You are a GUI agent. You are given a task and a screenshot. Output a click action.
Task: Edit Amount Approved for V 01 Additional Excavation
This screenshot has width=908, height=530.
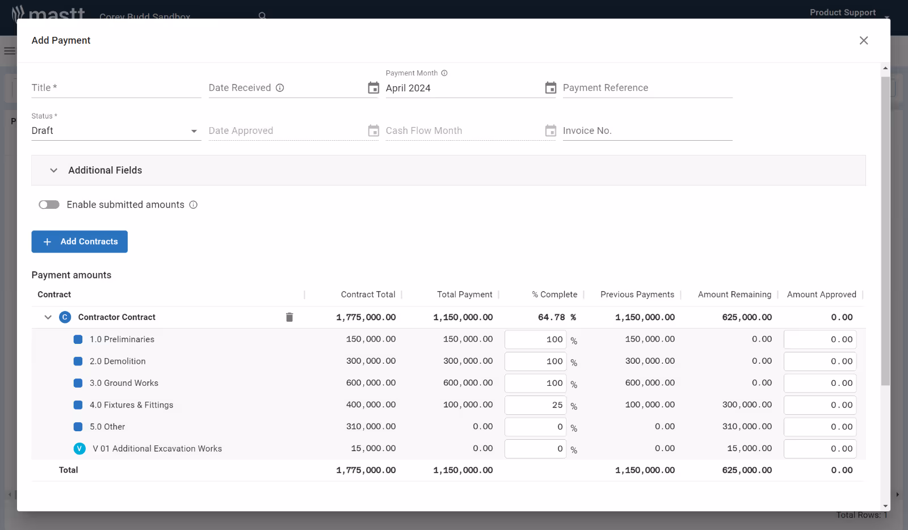tap(820, 449)
